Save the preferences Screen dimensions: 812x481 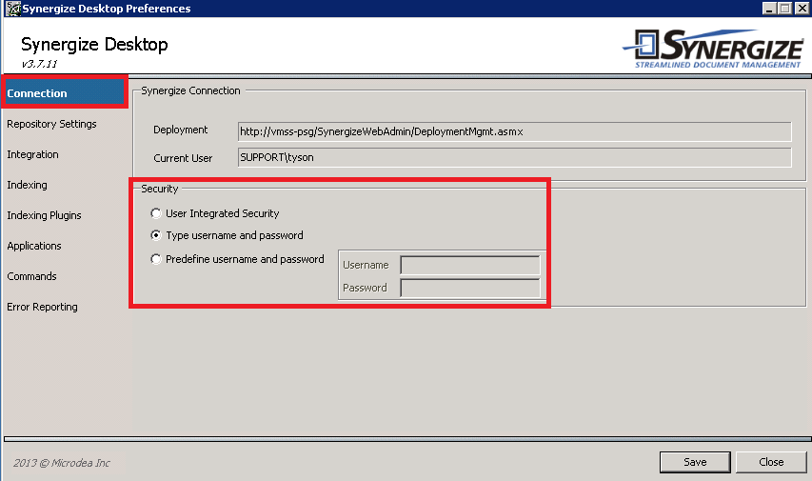pos(695,462)
